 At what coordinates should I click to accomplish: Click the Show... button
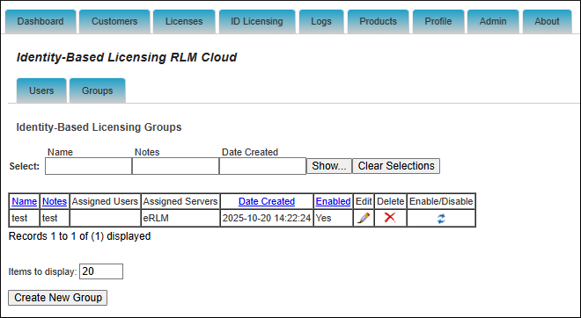click(329, 166)
